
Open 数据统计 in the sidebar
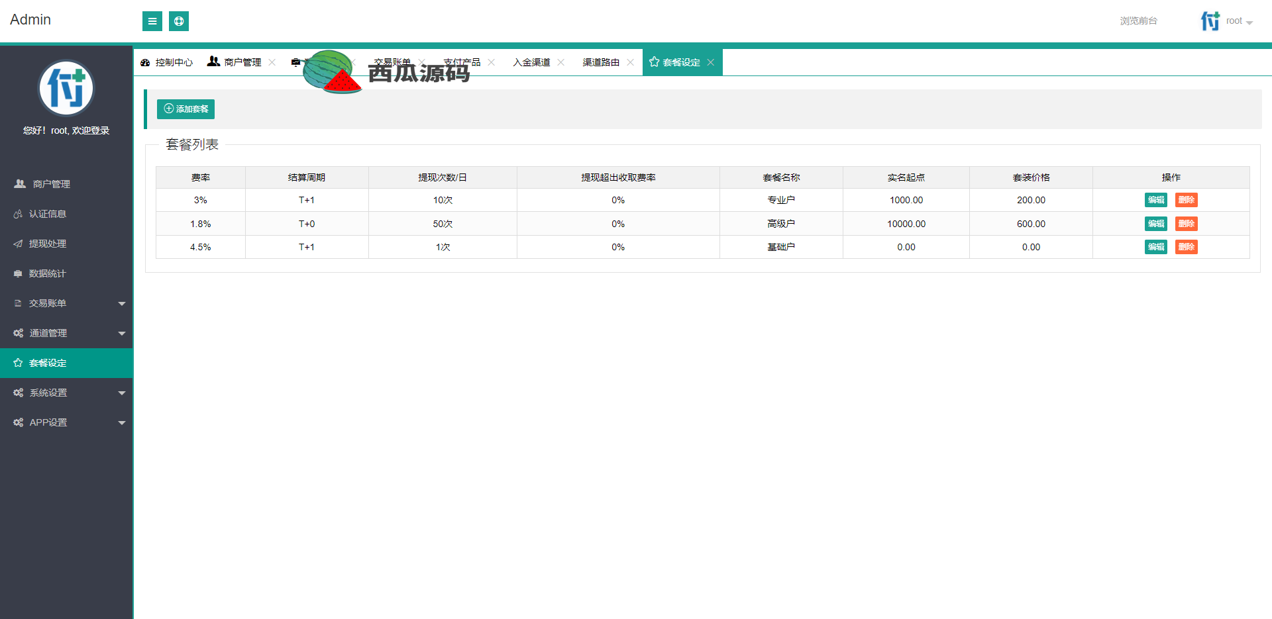tap(66, 273)
